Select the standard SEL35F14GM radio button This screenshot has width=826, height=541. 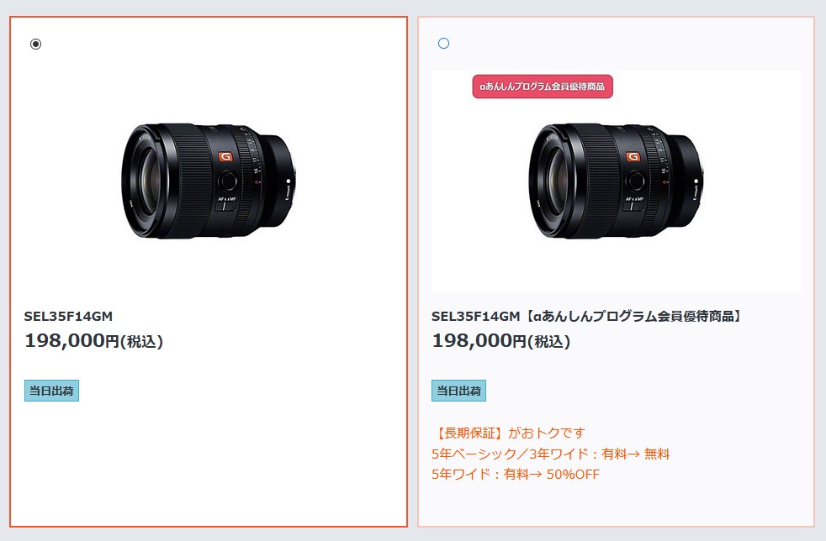[36, 44]
